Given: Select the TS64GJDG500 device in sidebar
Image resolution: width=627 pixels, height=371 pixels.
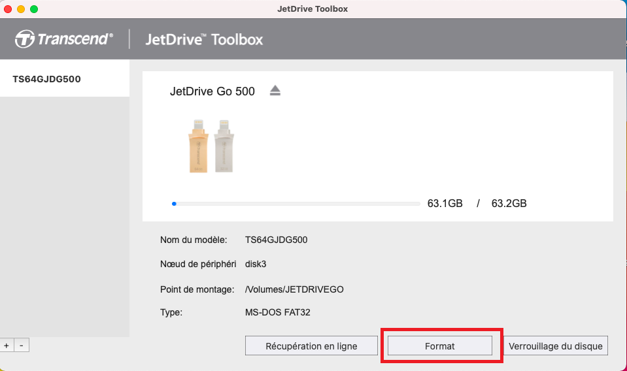Looking at the screenshot, I should pos(65,78).
